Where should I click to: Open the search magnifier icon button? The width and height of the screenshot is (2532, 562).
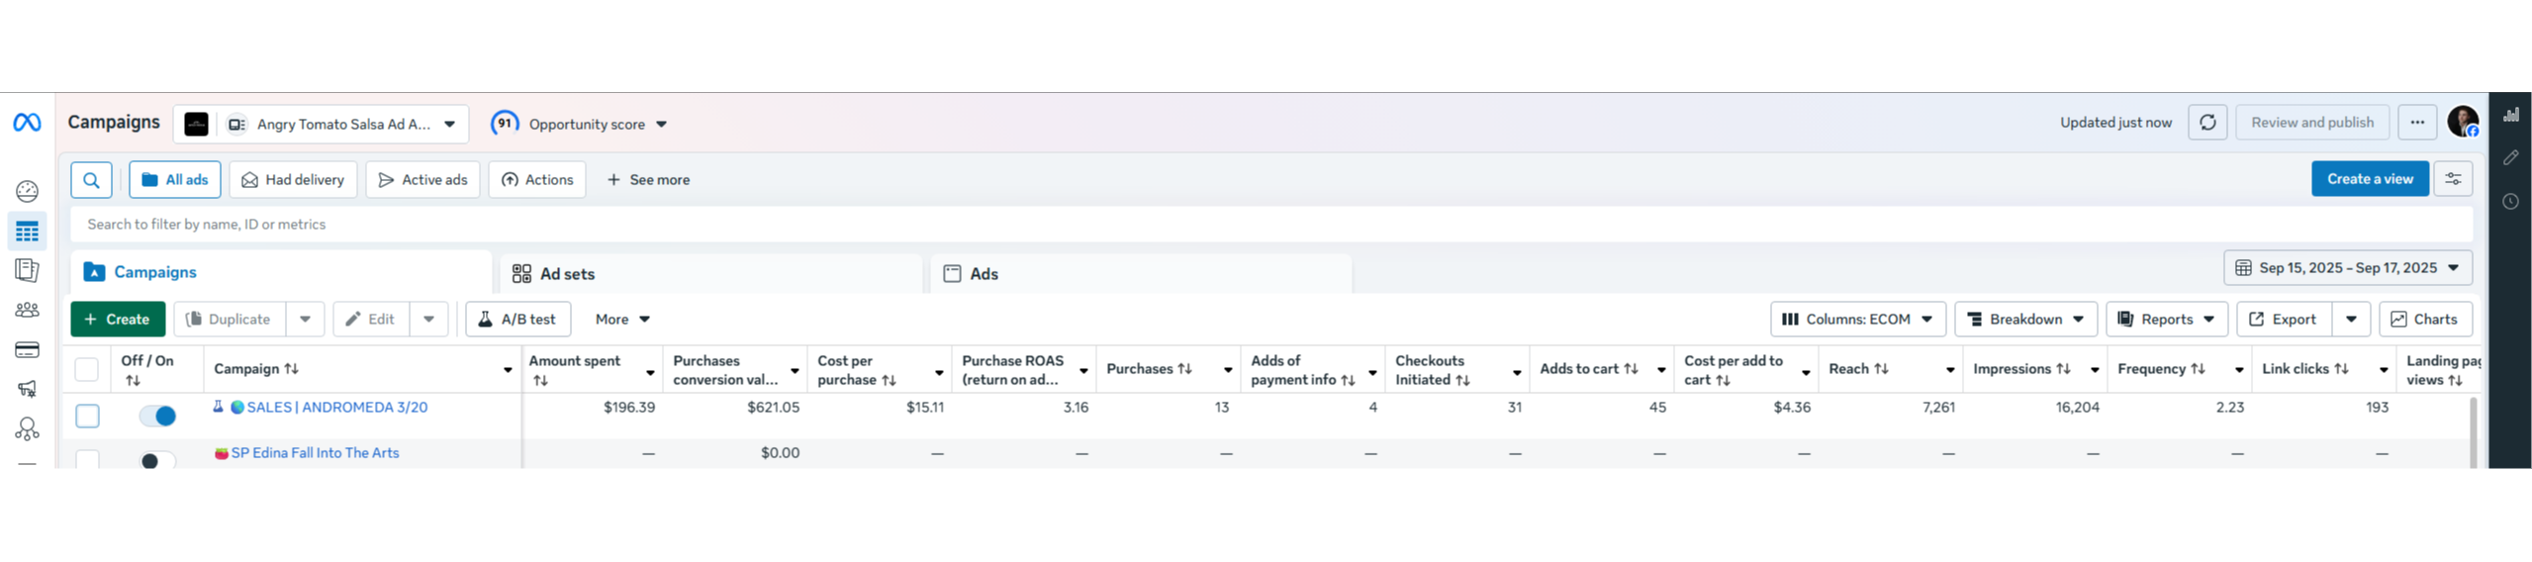[x=91, y=180]
